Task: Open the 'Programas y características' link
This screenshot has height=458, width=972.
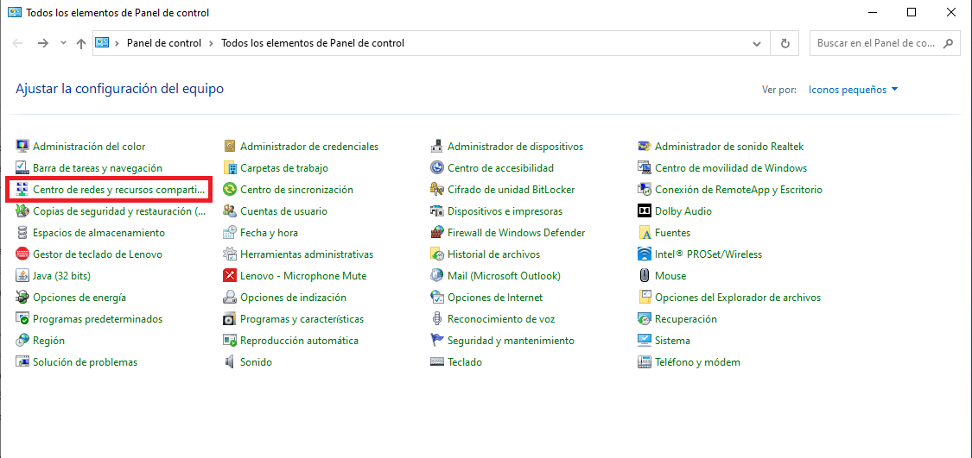Action: (x=302, y=319)
